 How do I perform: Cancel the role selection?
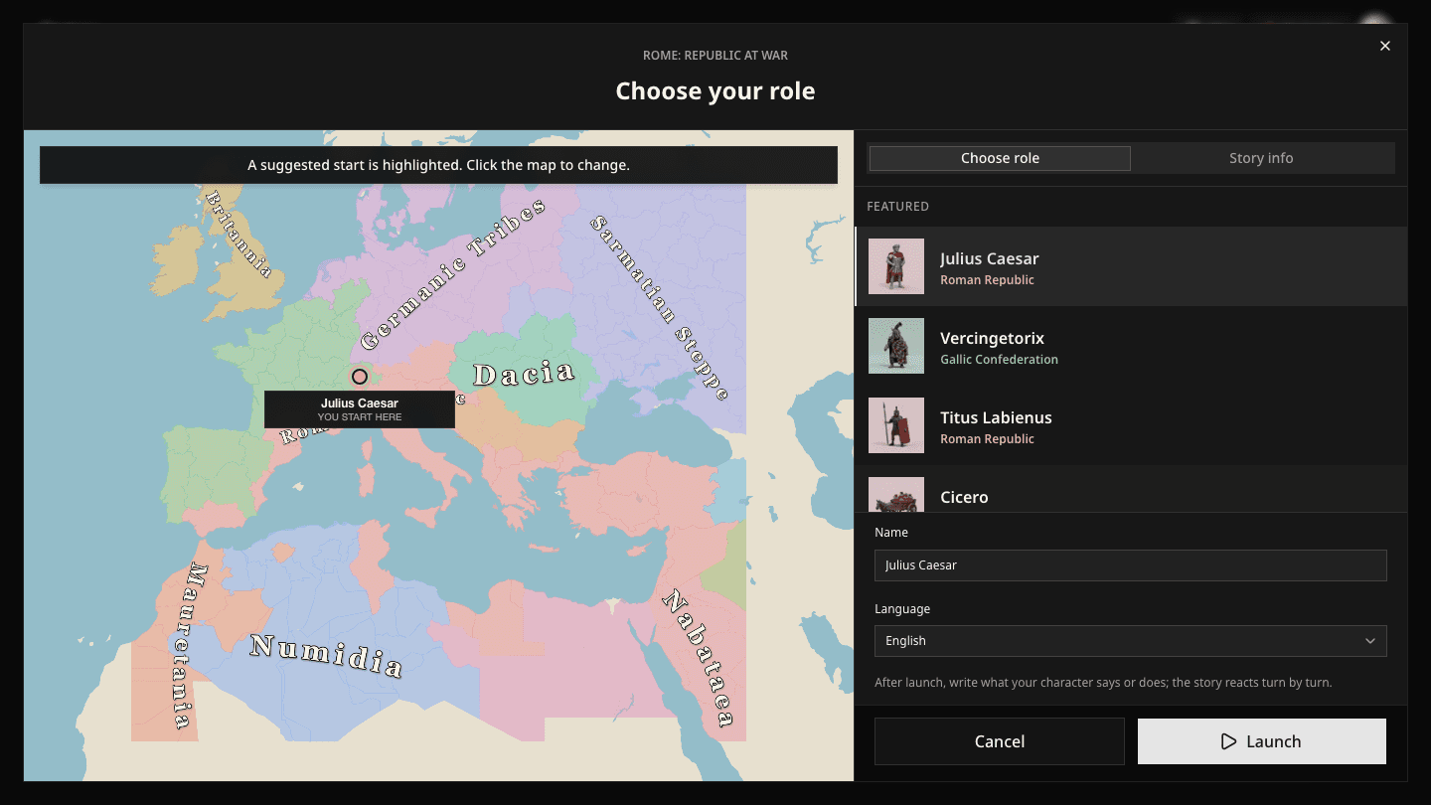[1000, 741]
